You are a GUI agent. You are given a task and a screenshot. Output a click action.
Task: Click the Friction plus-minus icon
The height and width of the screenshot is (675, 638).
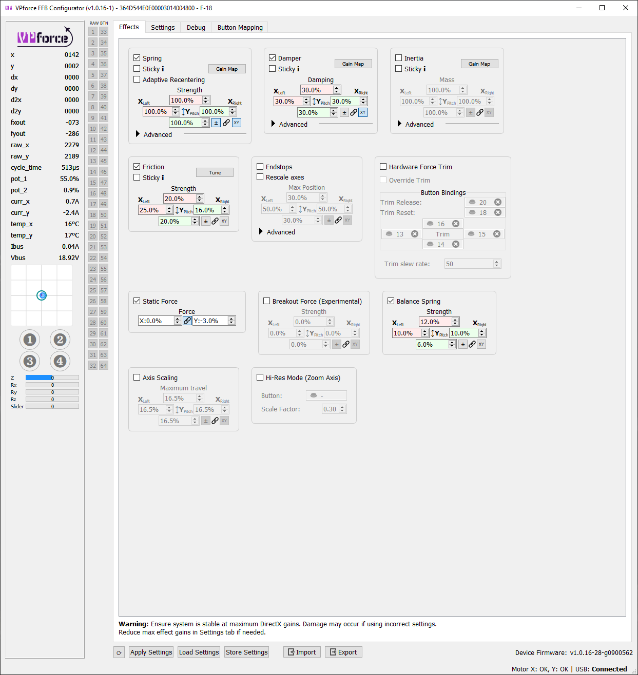[206, 221]
